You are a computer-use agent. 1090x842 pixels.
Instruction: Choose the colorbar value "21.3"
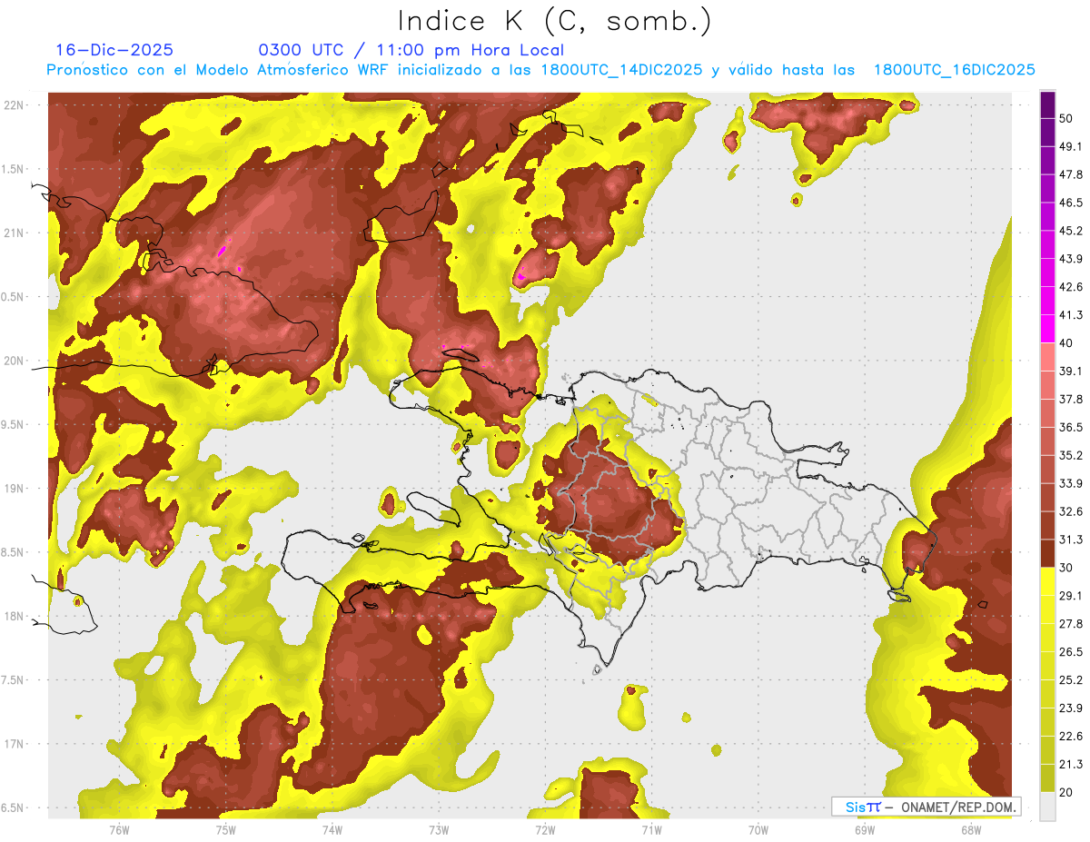click(x=1070, y=765)
